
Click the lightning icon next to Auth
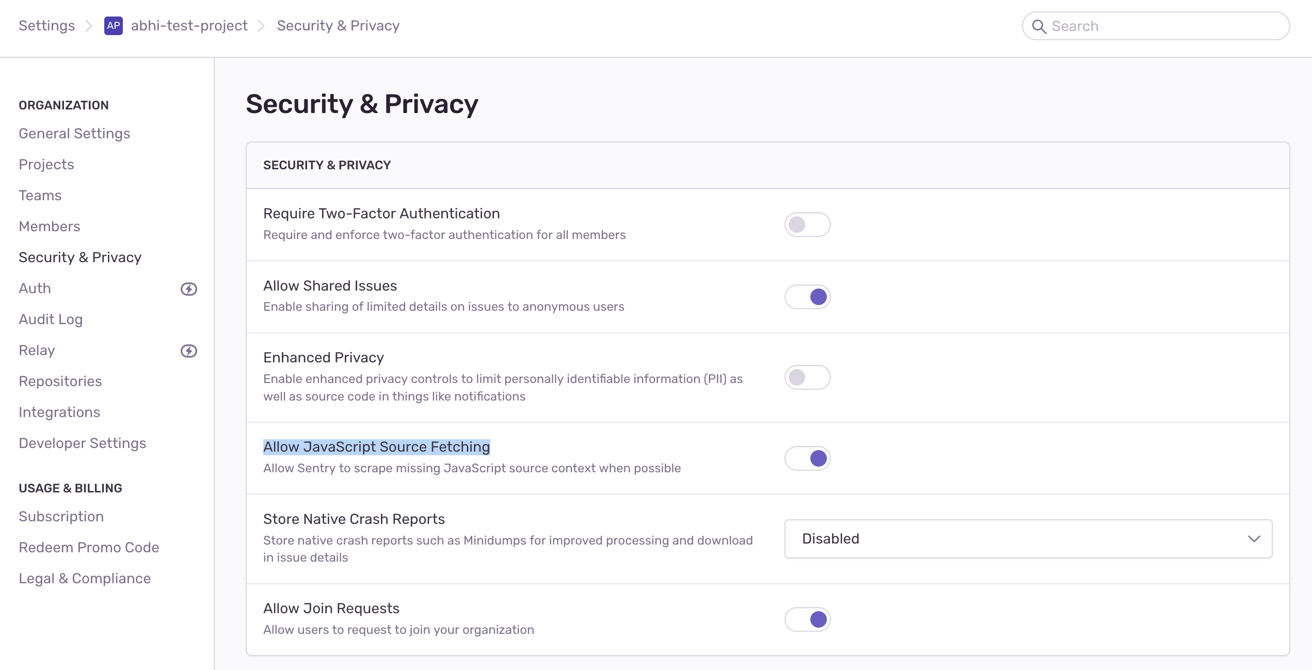(x=189, y=289)
